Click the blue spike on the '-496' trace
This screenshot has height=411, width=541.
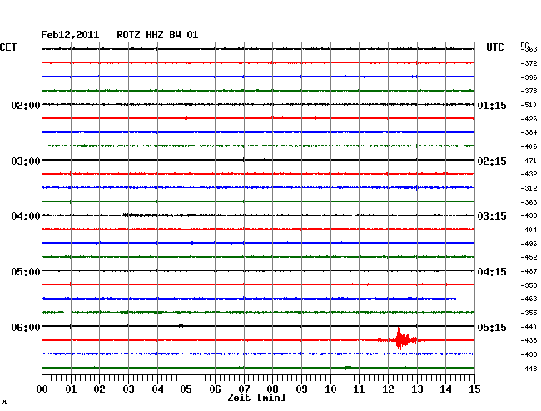[191, 243]
